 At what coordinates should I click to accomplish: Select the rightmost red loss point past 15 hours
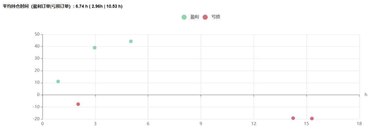click(x=312, y=119)
